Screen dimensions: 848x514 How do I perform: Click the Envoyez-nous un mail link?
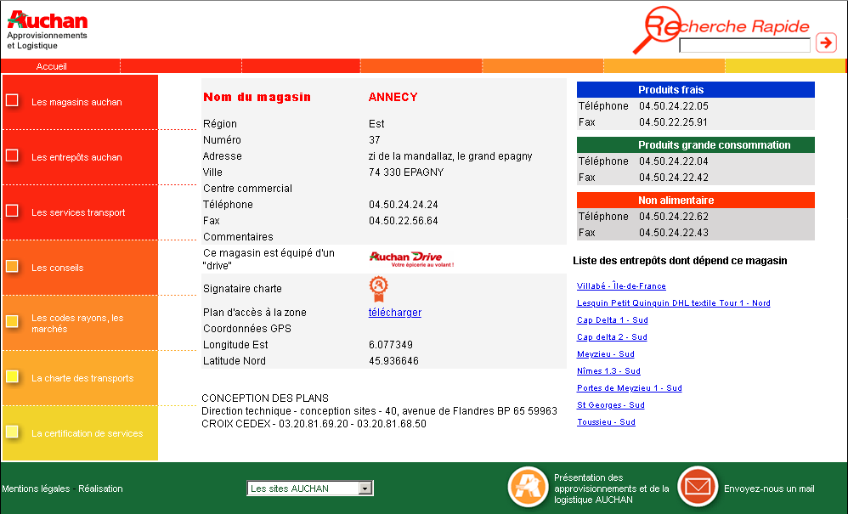769,489
